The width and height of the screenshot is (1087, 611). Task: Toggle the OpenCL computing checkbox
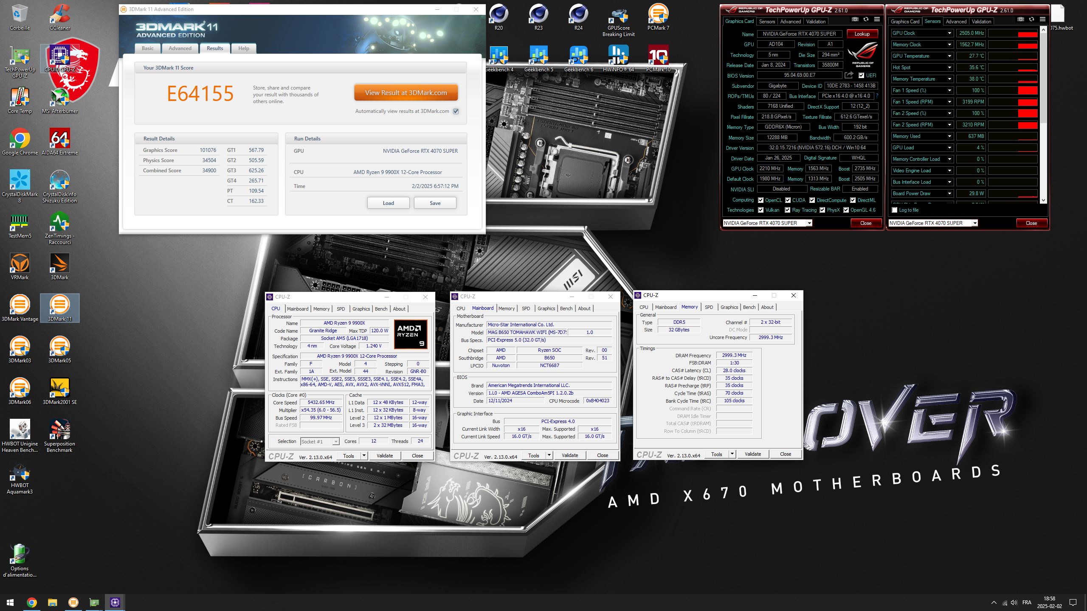pos(761,200)
